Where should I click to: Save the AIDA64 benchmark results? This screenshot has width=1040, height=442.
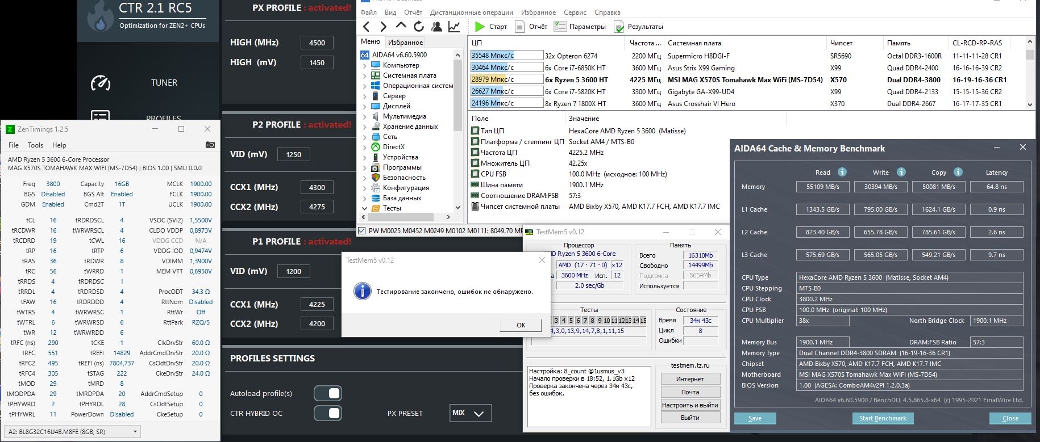coord(755,418)
